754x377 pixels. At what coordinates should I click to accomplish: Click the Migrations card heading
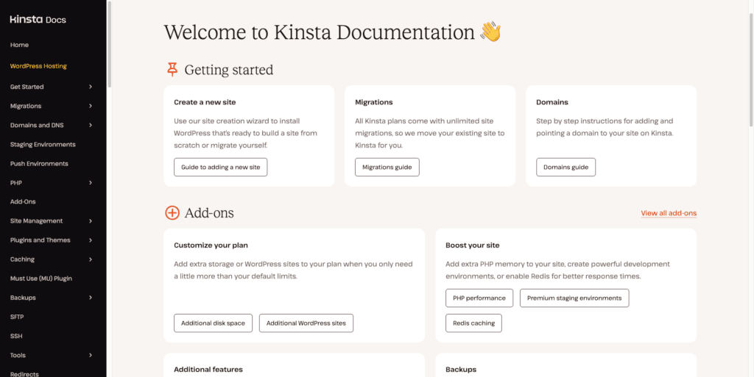(373, 102)
